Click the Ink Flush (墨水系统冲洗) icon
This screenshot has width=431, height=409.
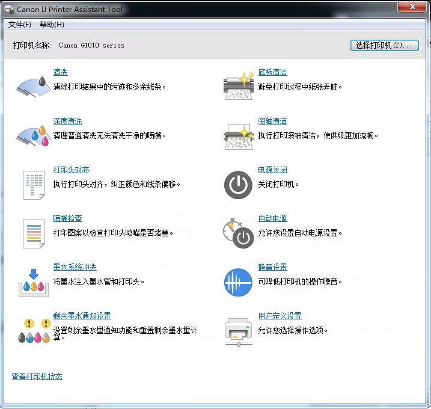34,283
